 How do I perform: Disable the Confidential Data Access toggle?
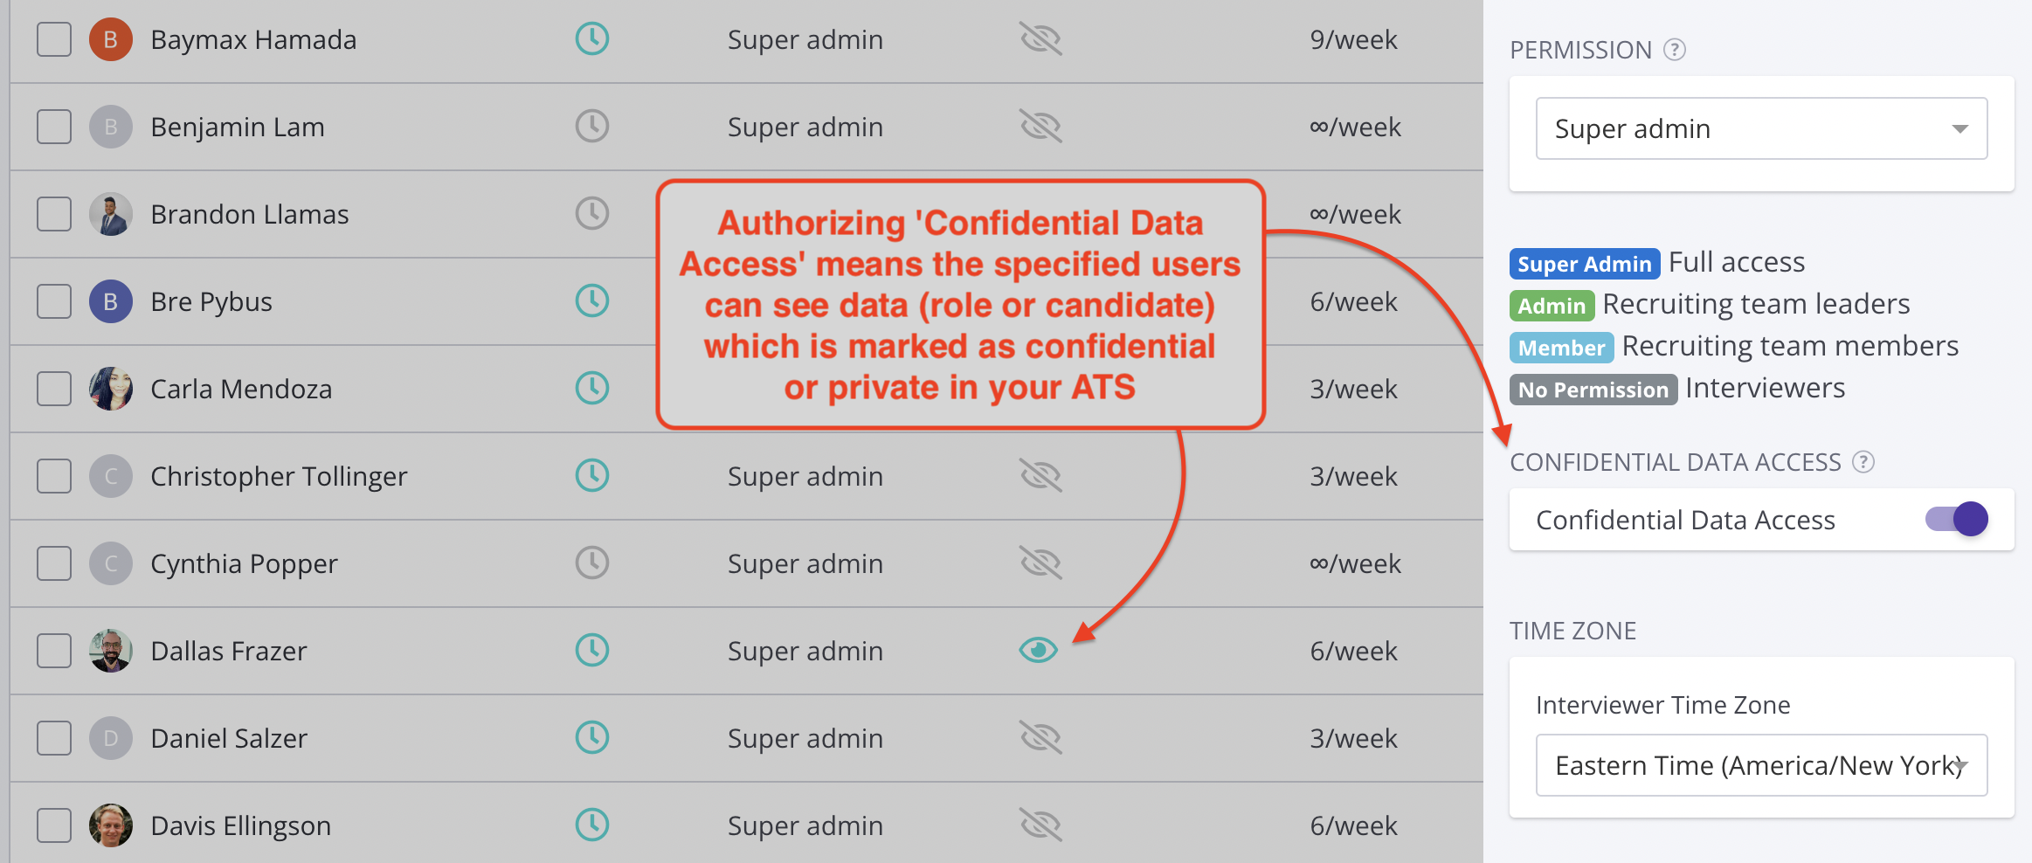click(x=1956, y=520)
